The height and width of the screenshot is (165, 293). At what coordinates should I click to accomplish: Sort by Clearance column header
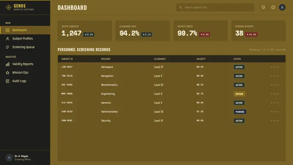(x=160, y=59)
